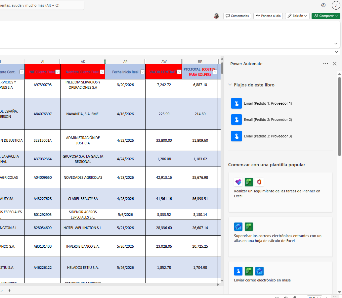Click the worksheet vertical scrollbar thumb
Screen dimensions: 342x298
coord(222,68)
